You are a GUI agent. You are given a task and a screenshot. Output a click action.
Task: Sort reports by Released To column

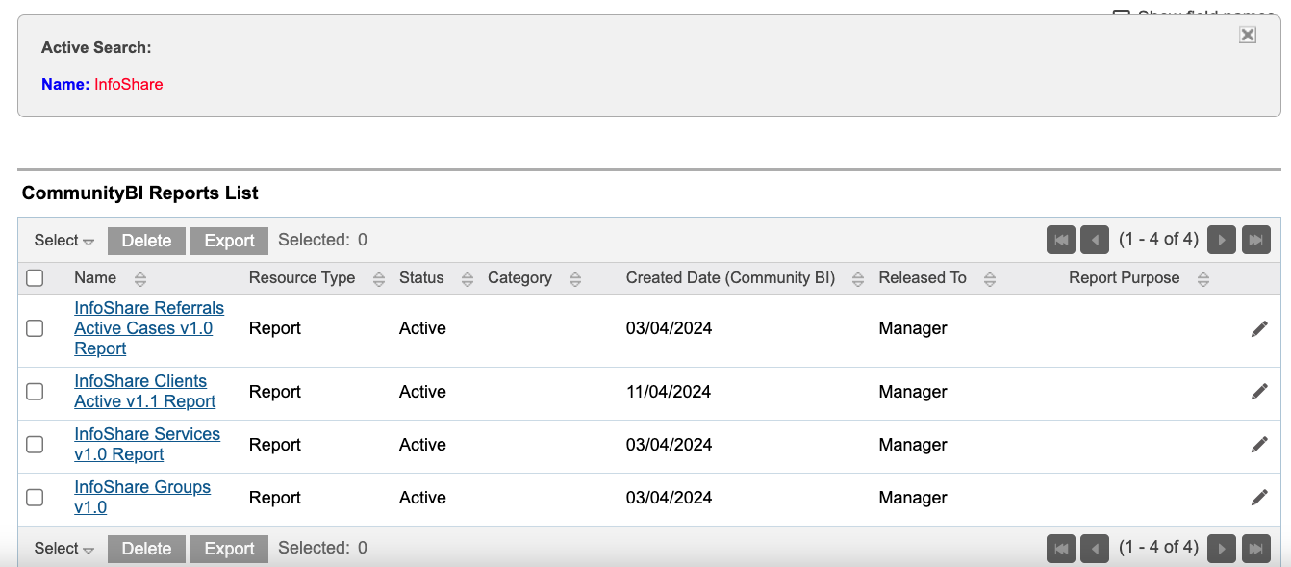click(990, 278)
